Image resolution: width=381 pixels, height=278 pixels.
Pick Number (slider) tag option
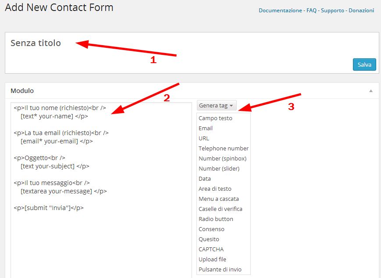[x=219, y=169]
